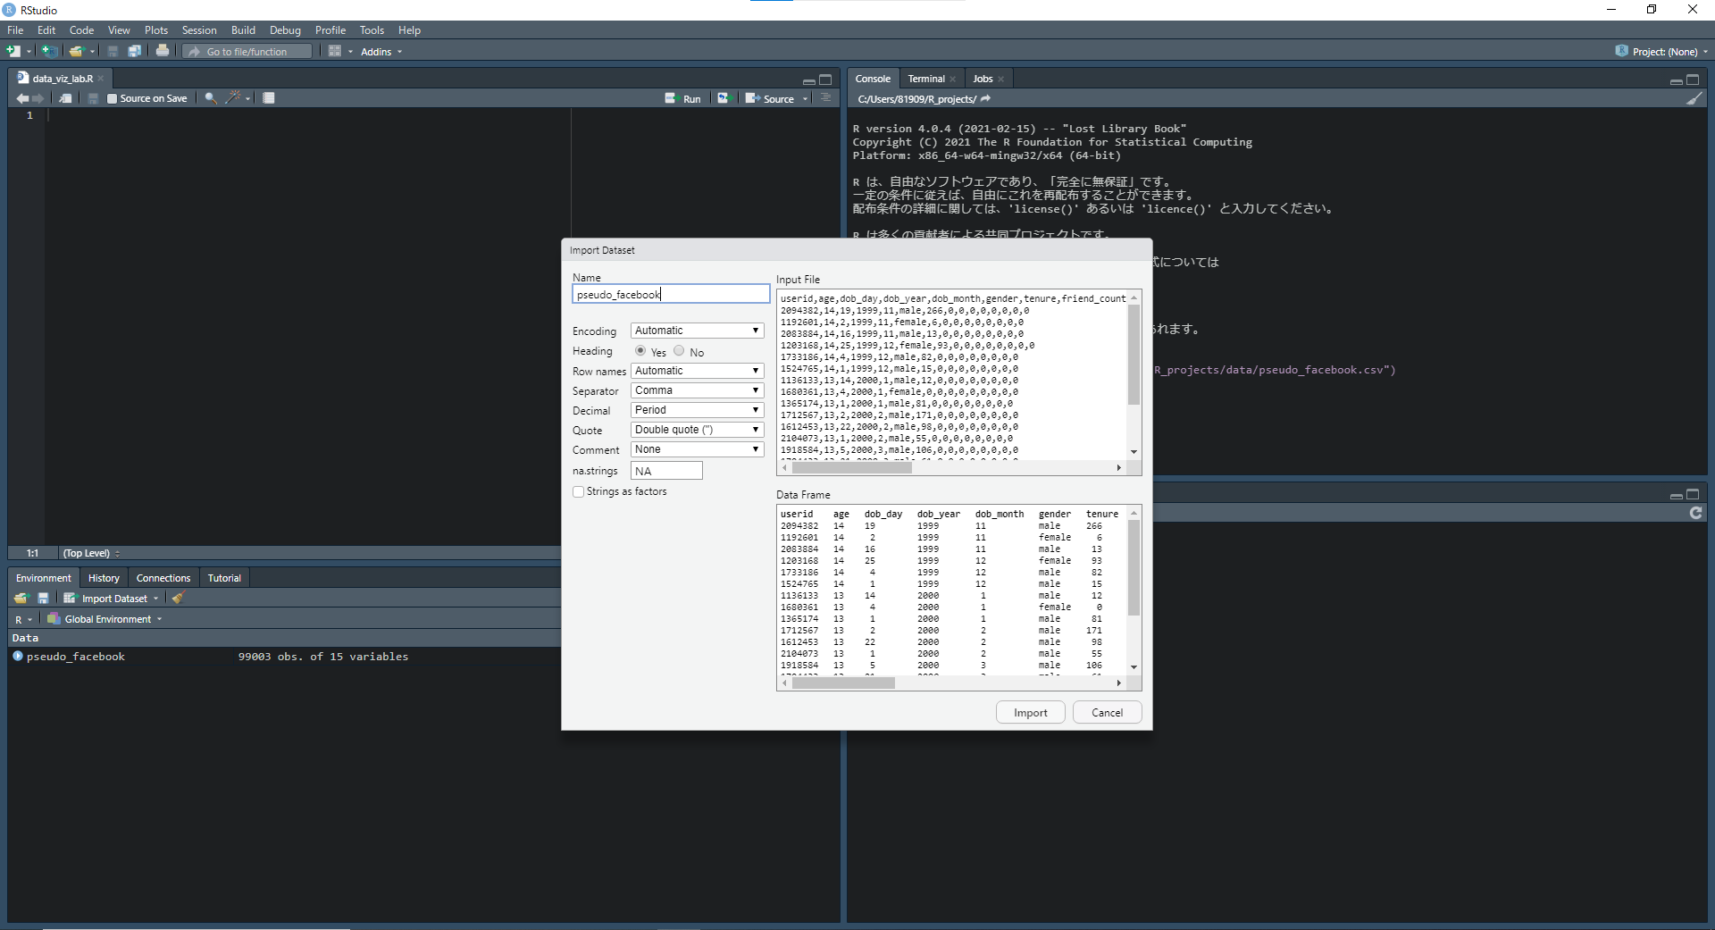1715x930 pixels.
Task: Click the Workspace Panes grid icon
Action: pyautogui.click(x=335, y=51)
